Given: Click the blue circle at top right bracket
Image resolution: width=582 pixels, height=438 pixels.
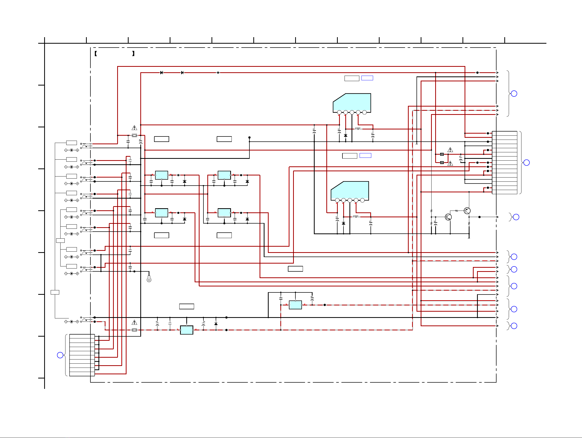Looking at the screenshot, I should pyautogui.click(x=514, y=94).
